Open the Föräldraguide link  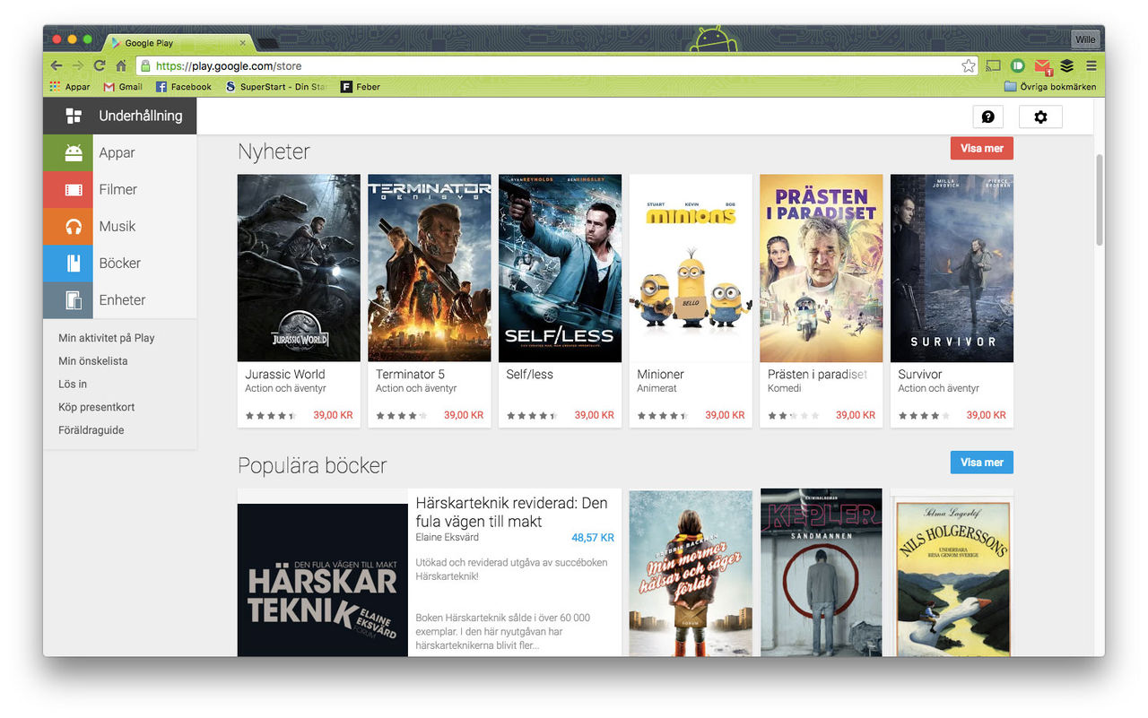click(91, 430)
